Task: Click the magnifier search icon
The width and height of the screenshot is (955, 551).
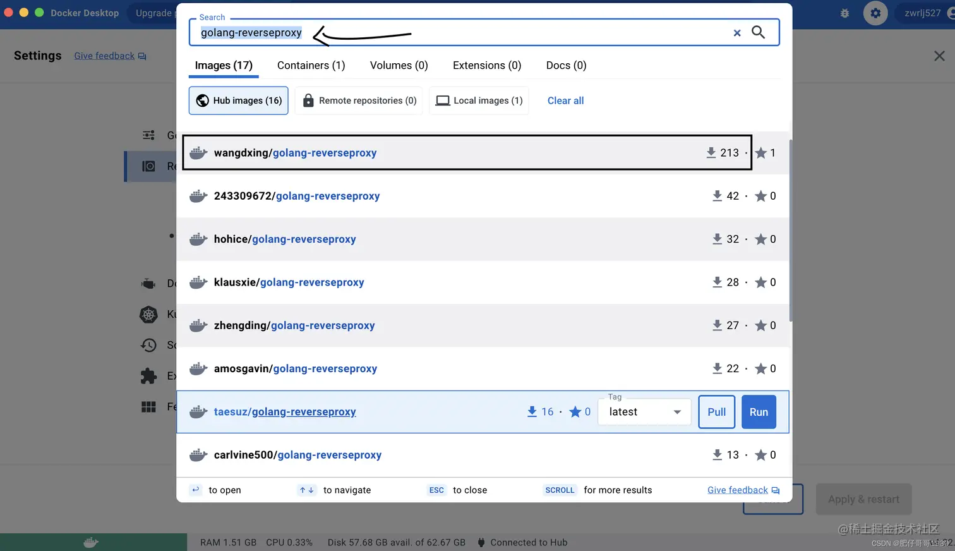Action: coord(758,32)
